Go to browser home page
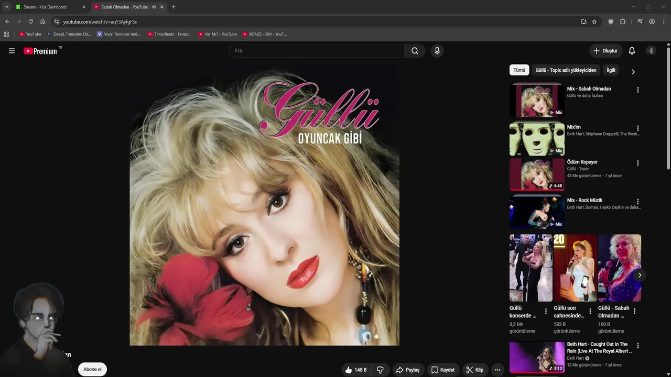671x377 pixels. point(42,21)
